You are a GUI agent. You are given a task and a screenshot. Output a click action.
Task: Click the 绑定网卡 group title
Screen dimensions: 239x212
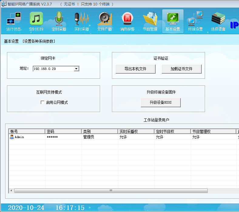(48, 58)
